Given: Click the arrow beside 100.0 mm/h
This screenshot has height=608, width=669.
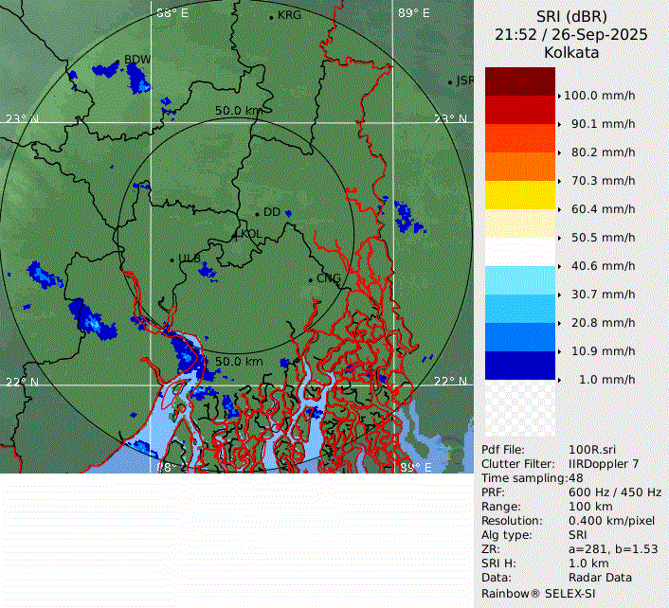Looking at the screenshot, I should (x=559, y=96).
